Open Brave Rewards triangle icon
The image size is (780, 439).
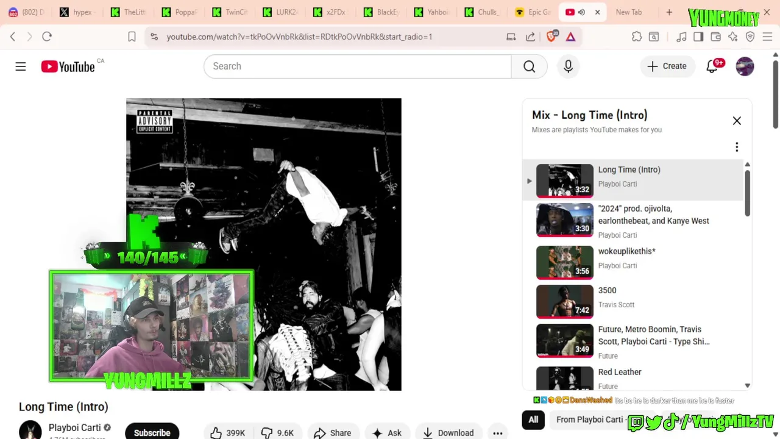tap(571, 37)
